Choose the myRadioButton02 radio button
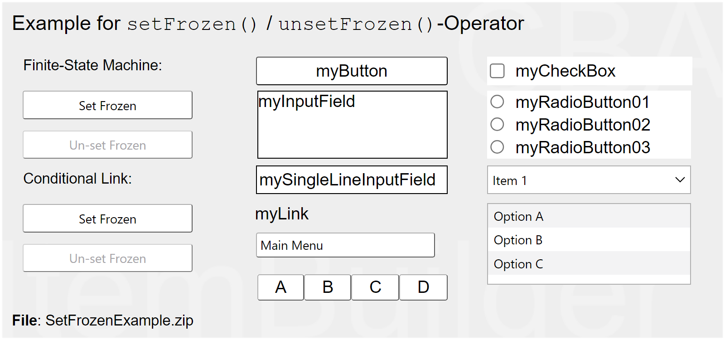Screen dimensions: 725x340 click(498, 125)
